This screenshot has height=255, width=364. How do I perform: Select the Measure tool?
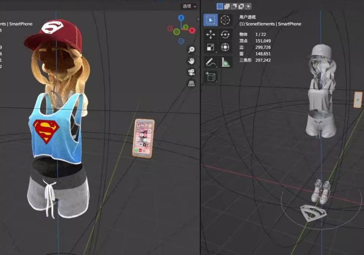tap(225, 62)
